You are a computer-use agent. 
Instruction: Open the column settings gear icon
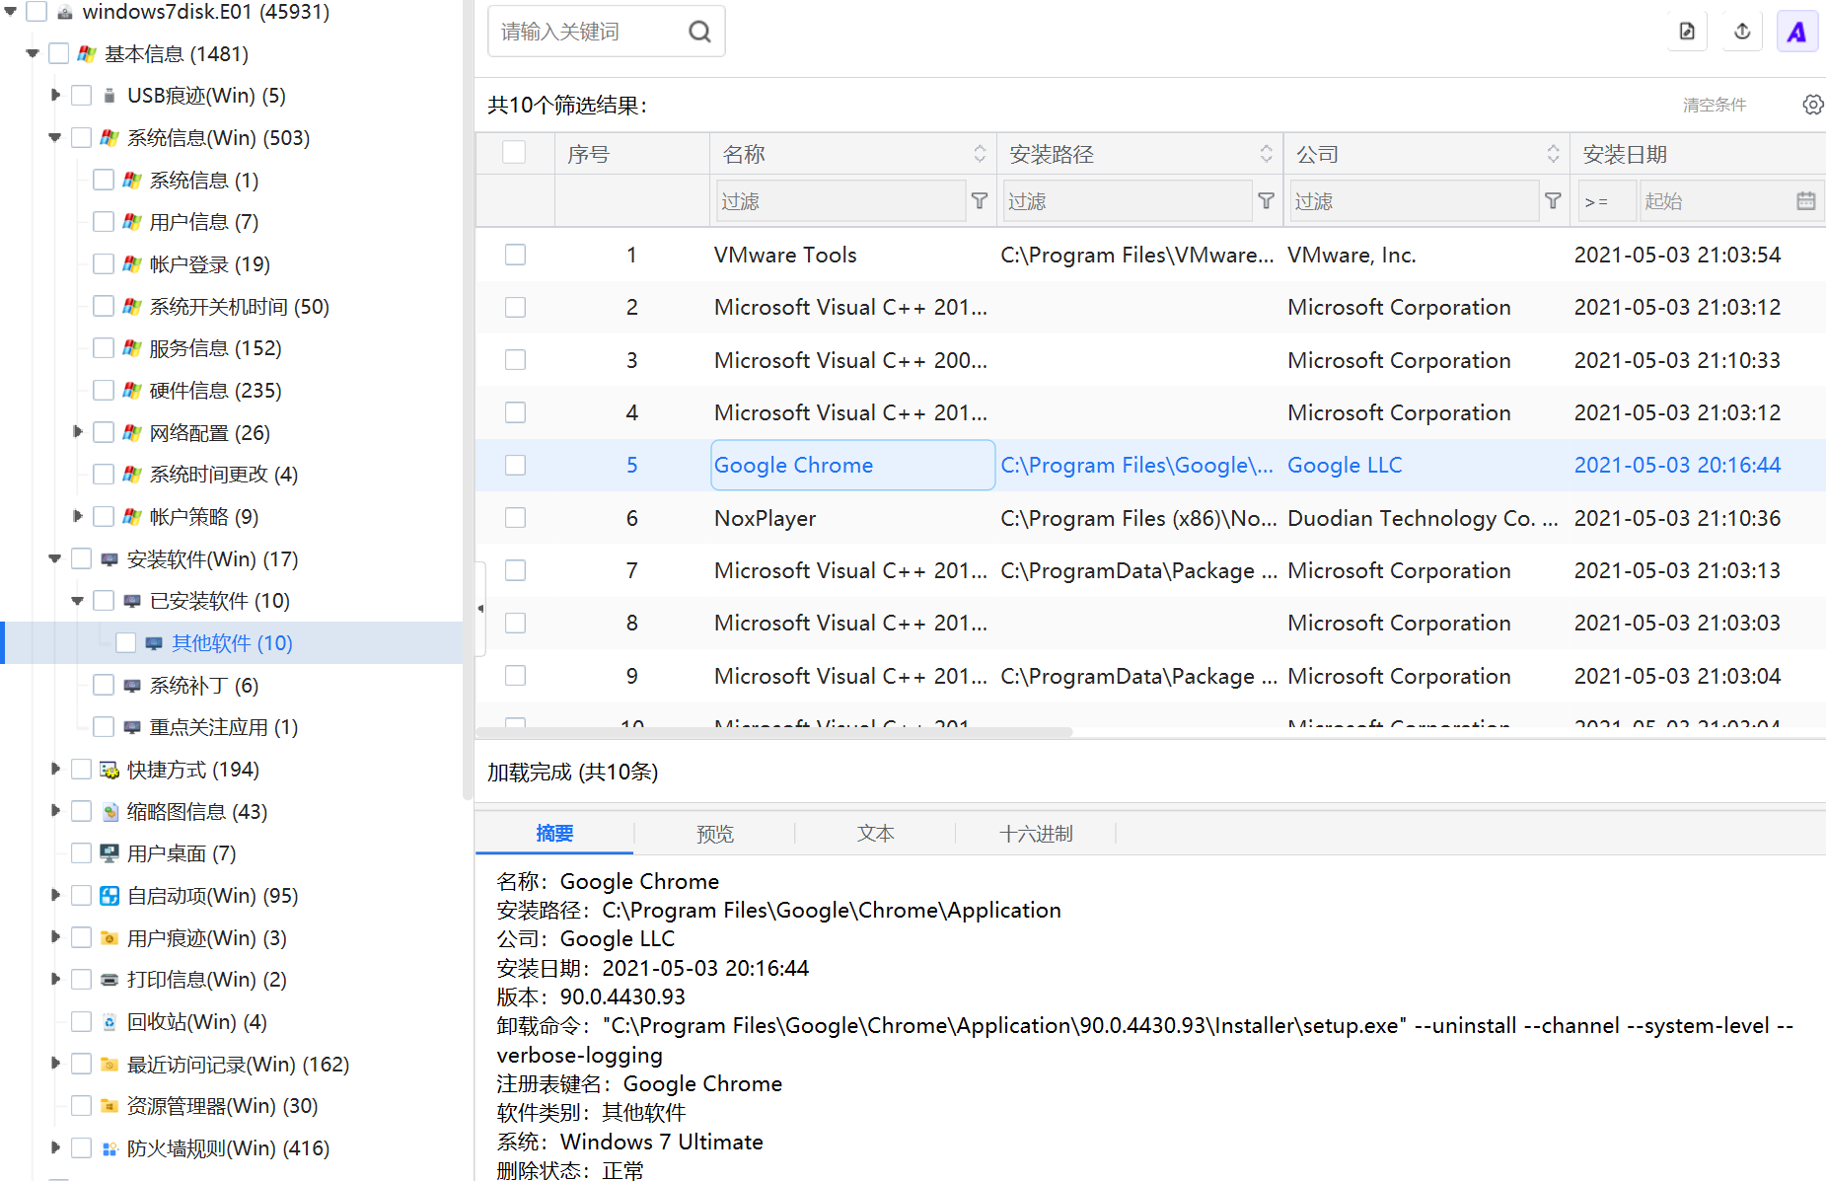(x=1813, y=105)
